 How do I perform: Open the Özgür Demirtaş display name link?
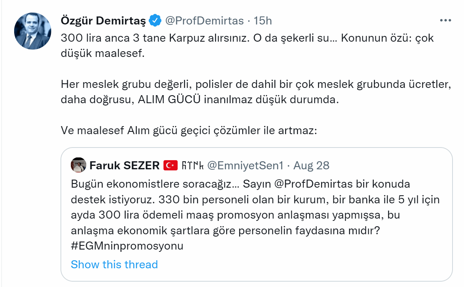pyautogui.click(x=103, y=21)
